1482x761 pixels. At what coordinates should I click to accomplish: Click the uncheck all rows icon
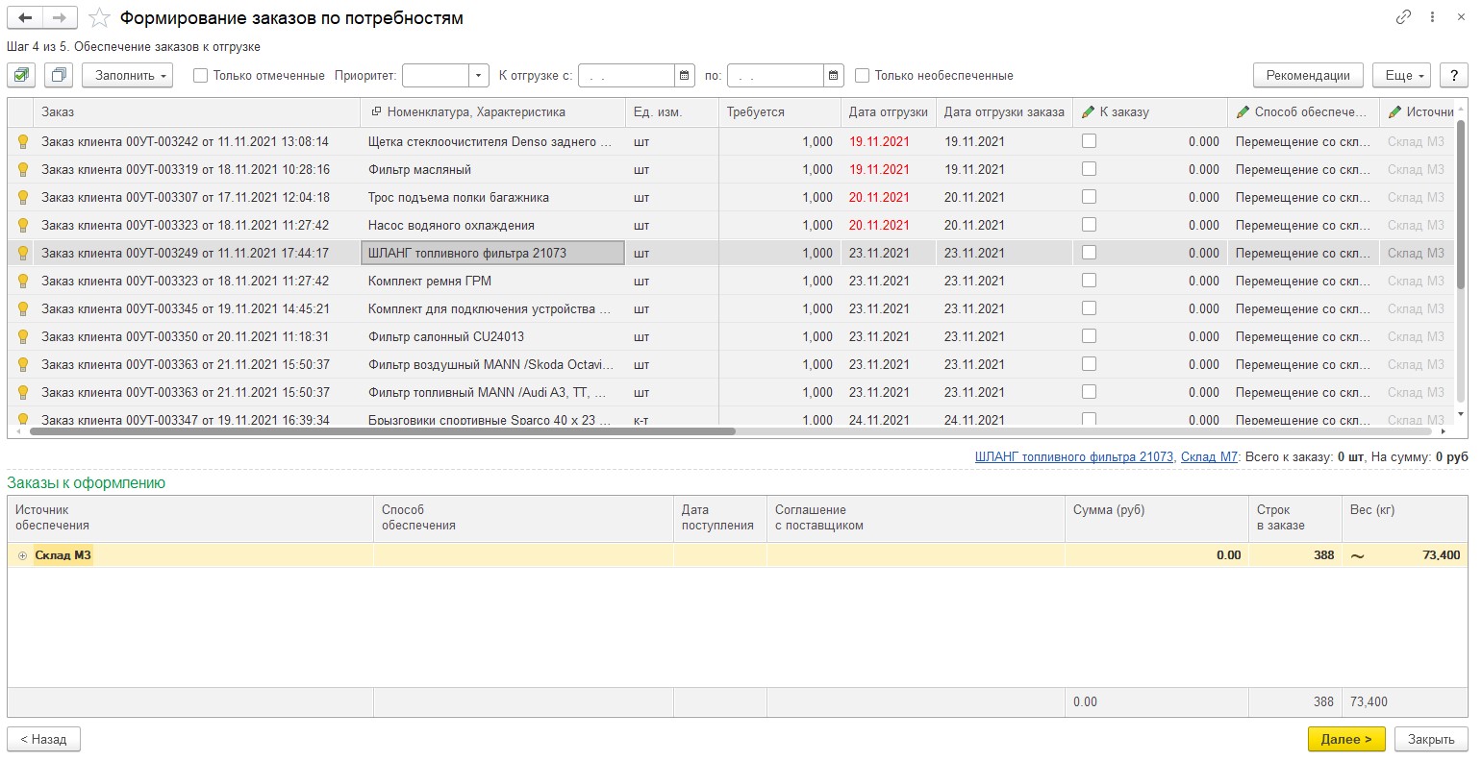pyautogui.click(x=59, y=75)
